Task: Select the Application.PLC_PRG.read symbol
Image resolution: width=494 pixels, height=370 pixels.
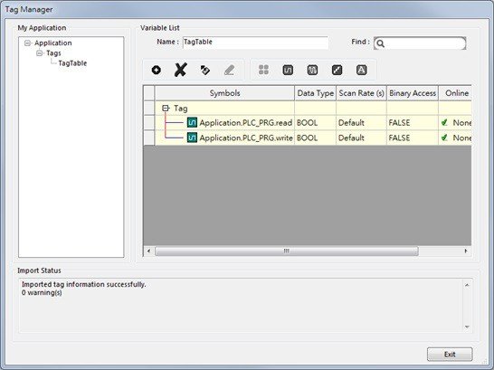Action: [x=246, y=122]
